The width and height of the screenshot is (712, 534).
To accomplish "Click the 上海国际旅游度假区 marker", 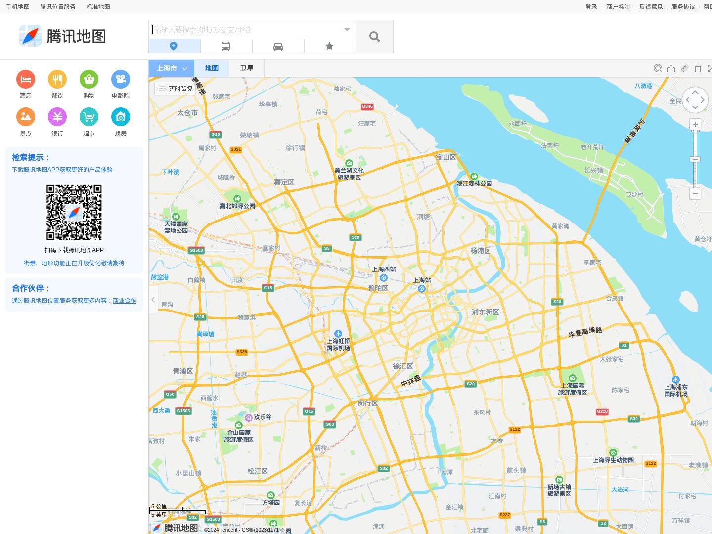I will click(x=573, y=378).
